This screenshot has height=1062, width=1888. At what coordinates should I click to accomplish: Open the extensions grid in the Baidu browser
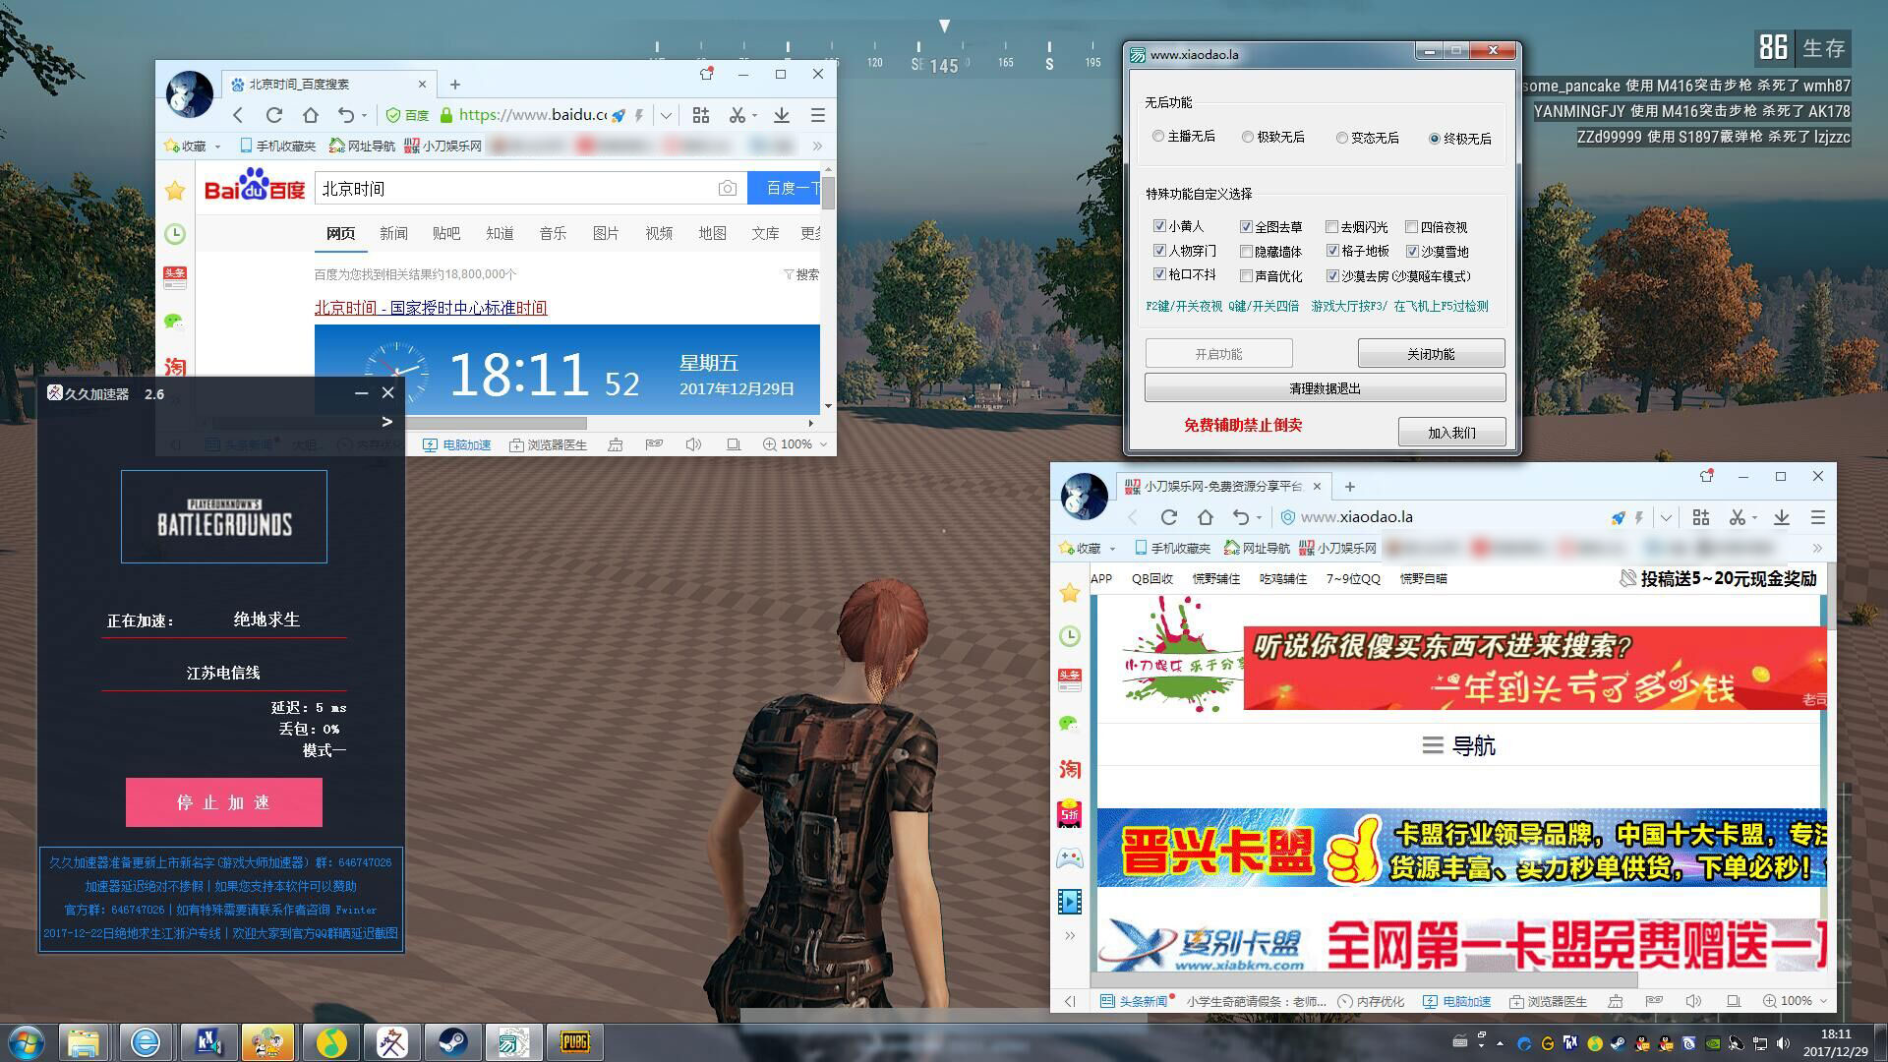tap(701, 115)
